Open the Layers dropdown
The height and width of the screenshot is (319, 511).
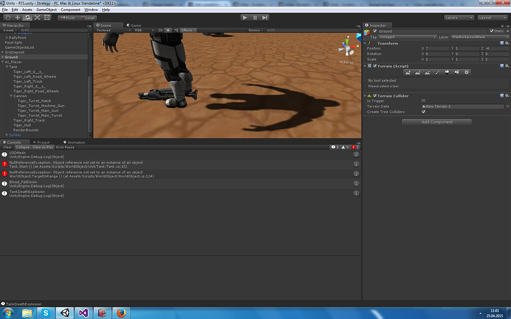pos(458,17)
